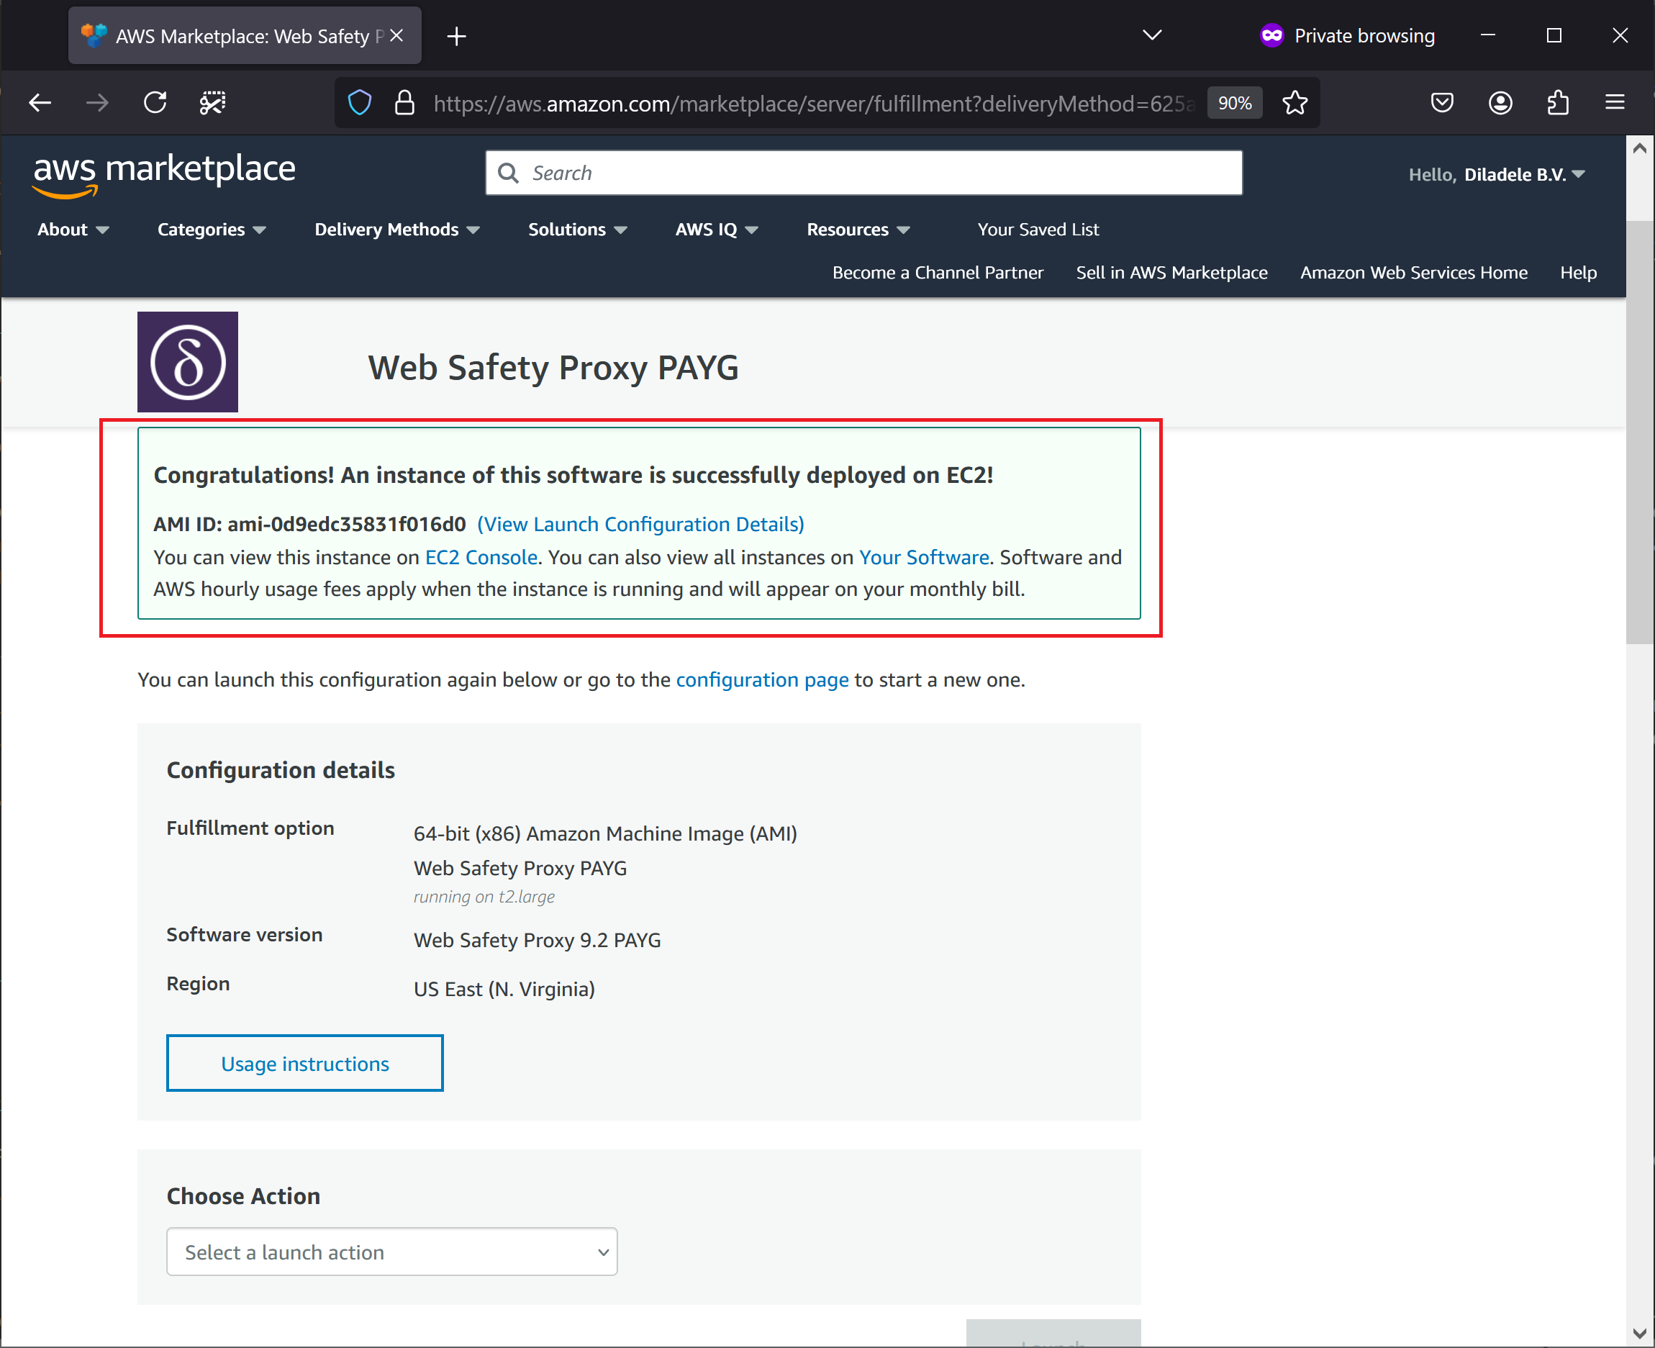
Task: Click the browser Back arrow
Action: click(40, 102)
